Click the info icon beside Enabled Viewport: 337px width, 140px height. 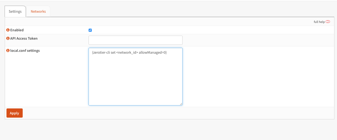point(8,30)
